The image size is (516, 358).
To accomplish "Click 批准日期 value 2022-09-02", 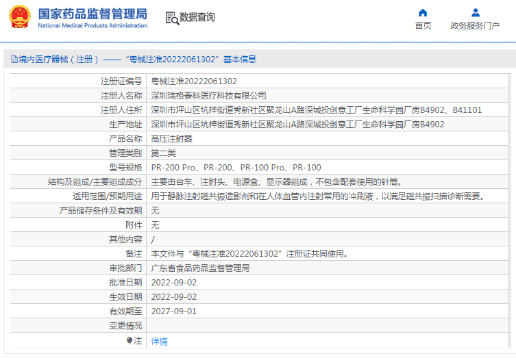I will pos(174,283).
